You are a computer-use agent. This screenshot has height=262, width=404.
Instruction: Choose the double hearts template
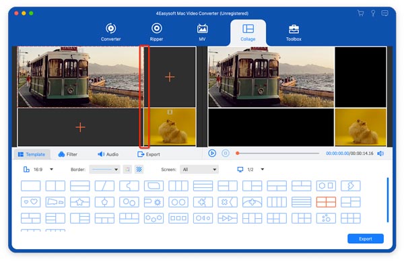tap(31, 201)
